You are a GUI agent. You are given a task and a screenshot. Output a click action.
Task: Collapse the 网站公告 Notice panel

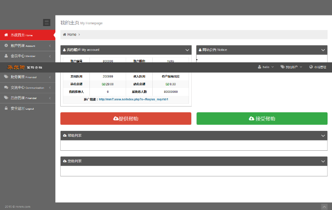pyautogui.click(x=323, y=50)
